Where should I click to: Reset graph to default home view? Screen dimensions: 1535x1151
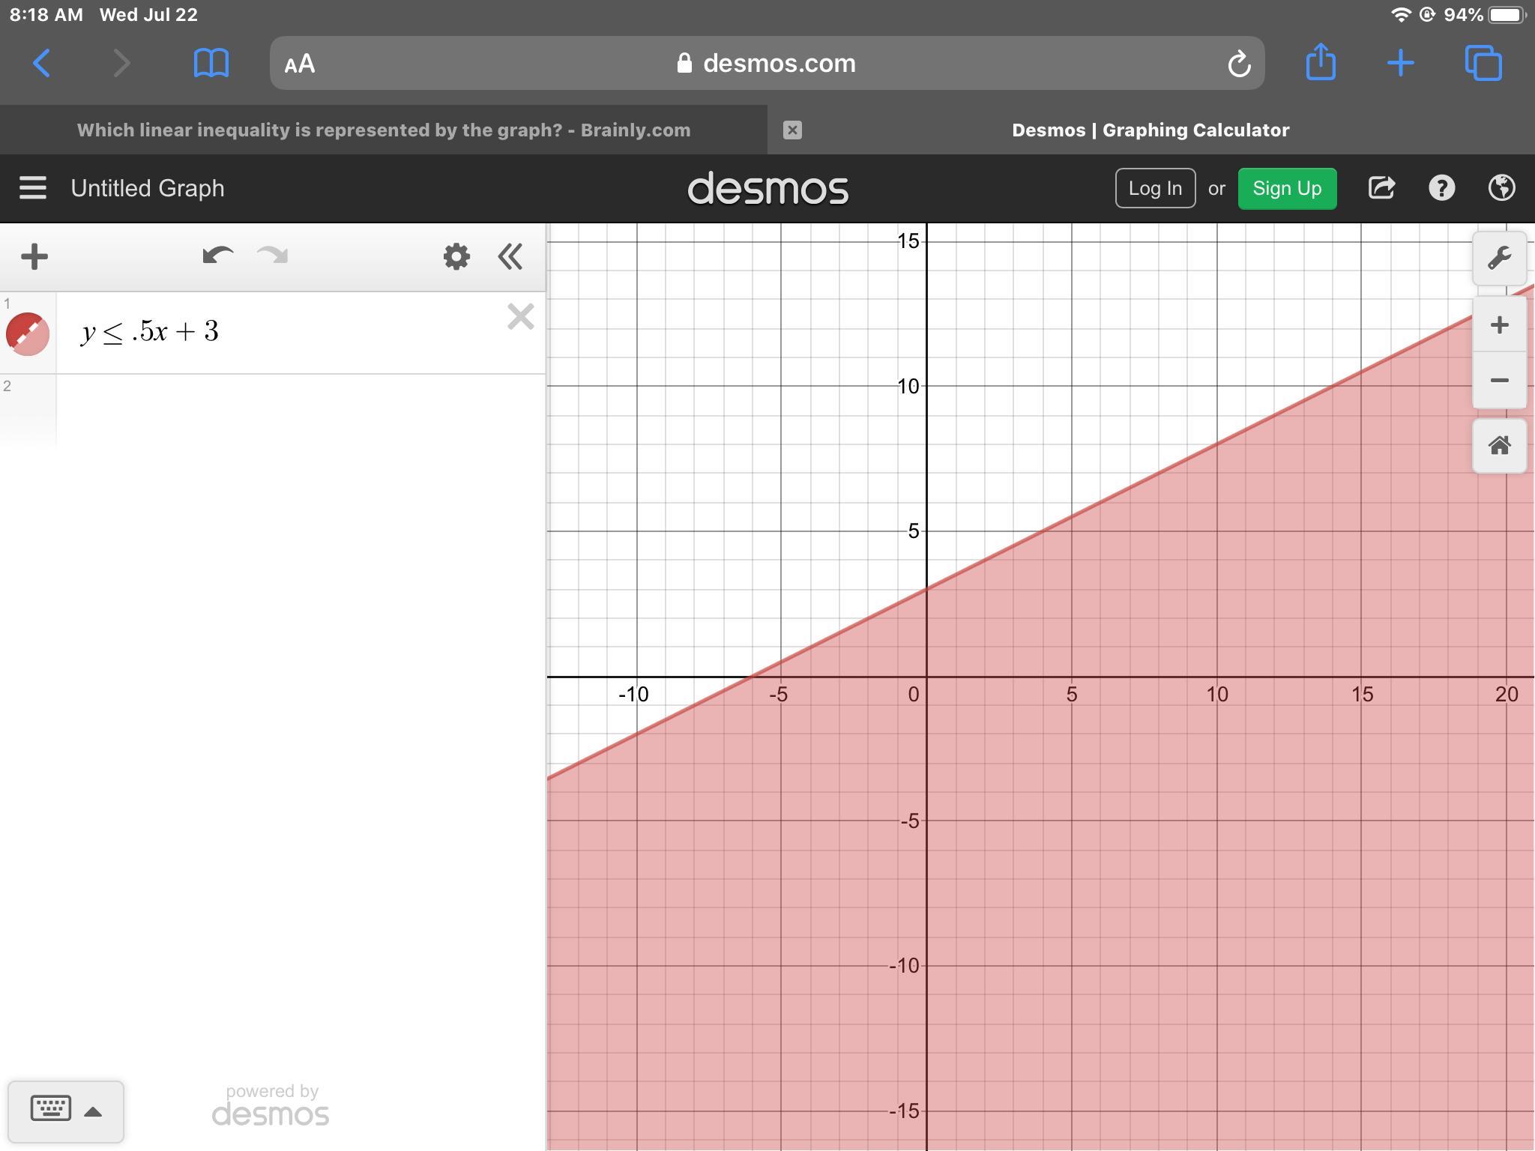(x=1499, y=446)
